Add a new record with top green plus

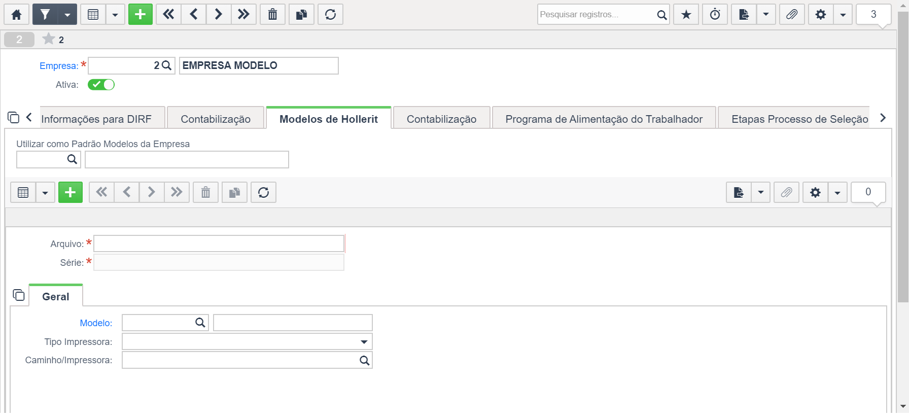click(x=141, y=14)
